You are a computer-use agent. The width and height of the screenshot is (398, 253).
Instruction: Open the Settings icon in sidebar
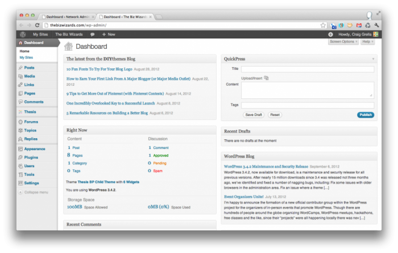point(20,183)
